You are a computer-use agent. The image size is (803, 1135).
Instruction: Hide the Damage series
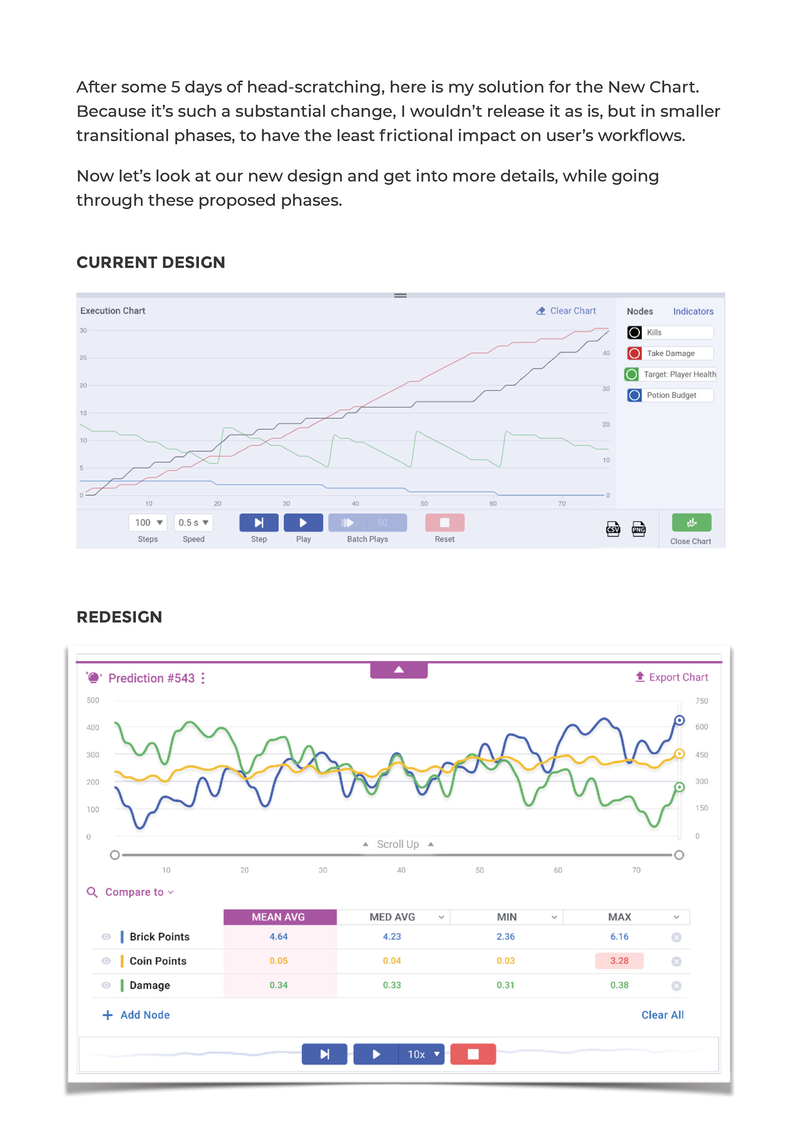click(x=106, y=985)
